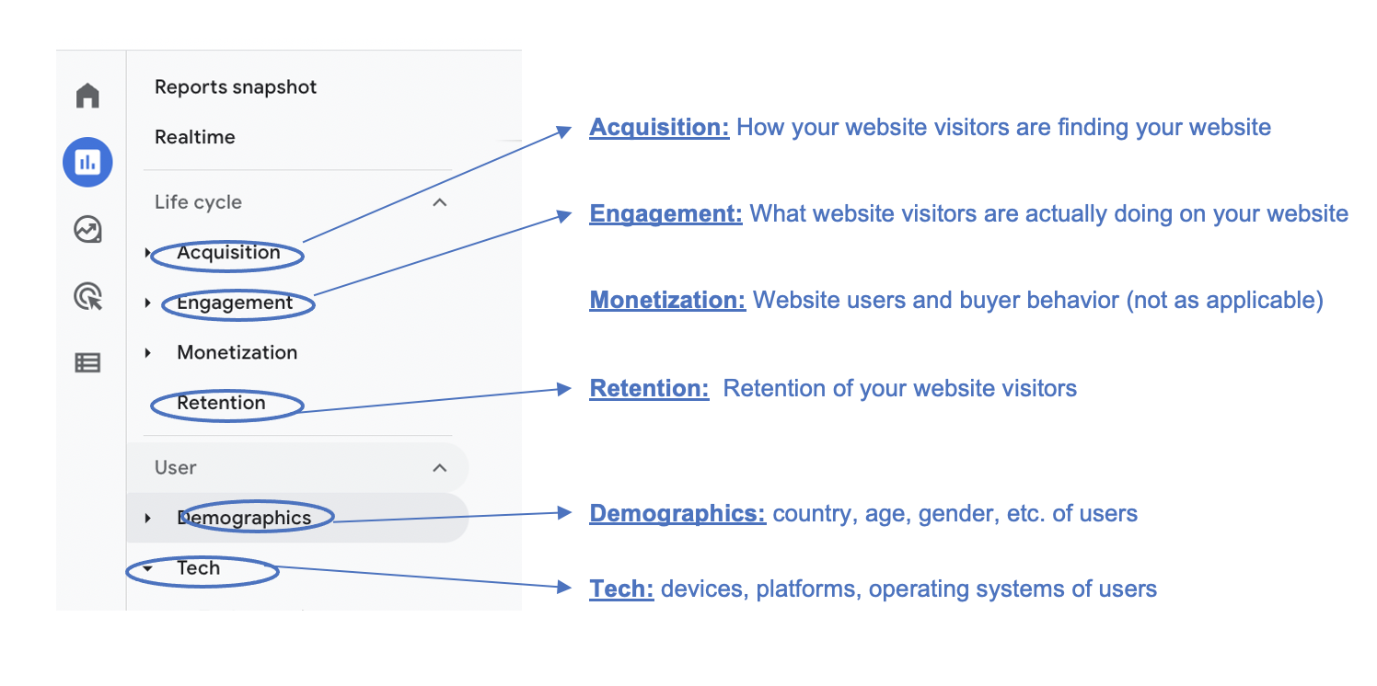
Task: Expand the Acquisition arrow
Action: point(148,253)
